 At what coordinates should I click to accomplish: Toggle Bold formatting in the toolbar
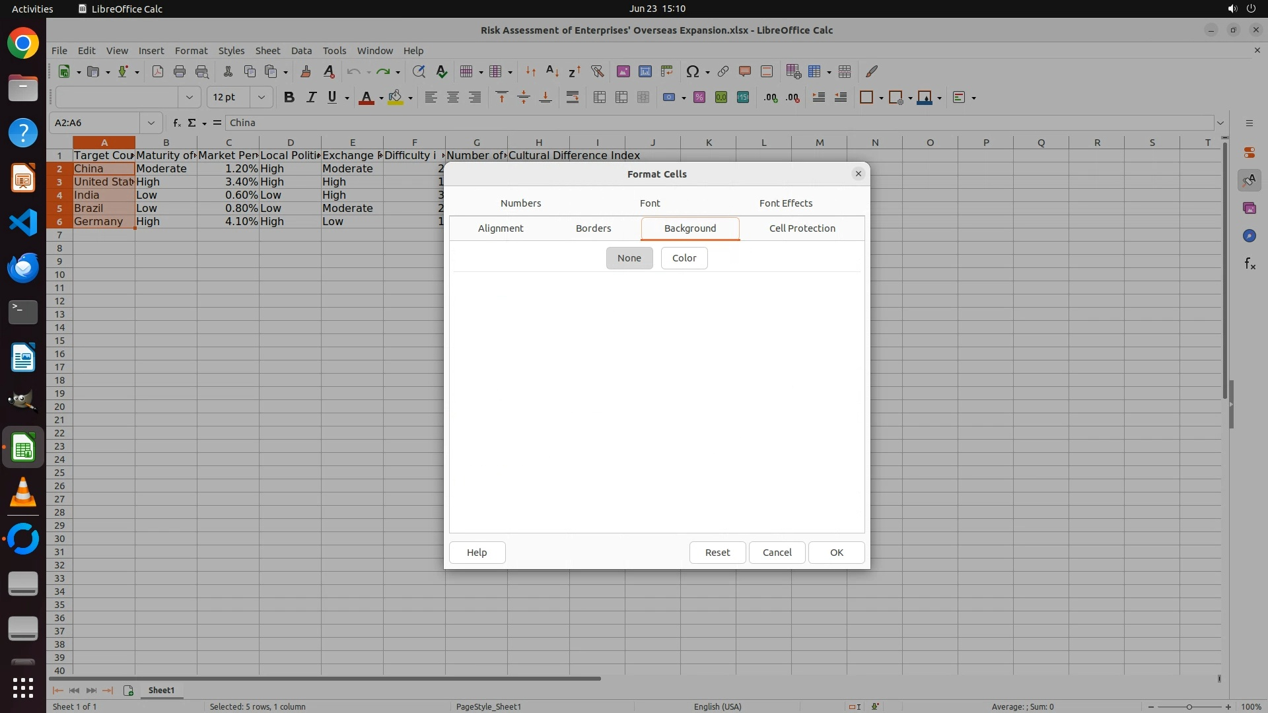click(289, 97)
